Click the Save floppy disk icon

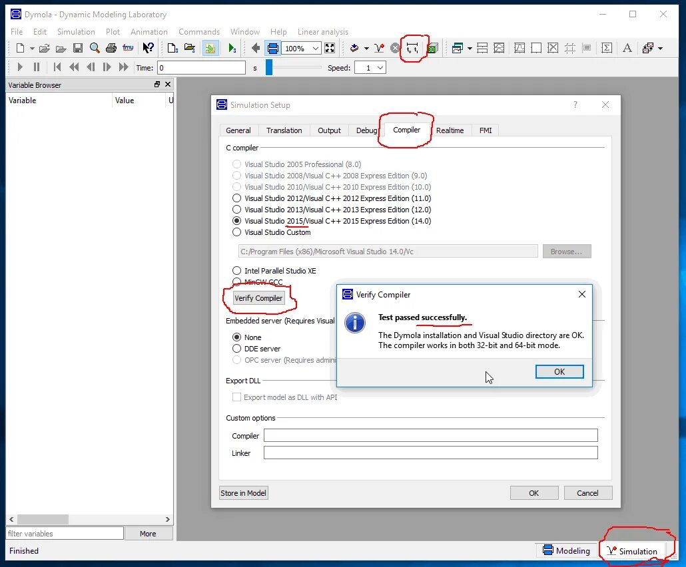point(78,48)
